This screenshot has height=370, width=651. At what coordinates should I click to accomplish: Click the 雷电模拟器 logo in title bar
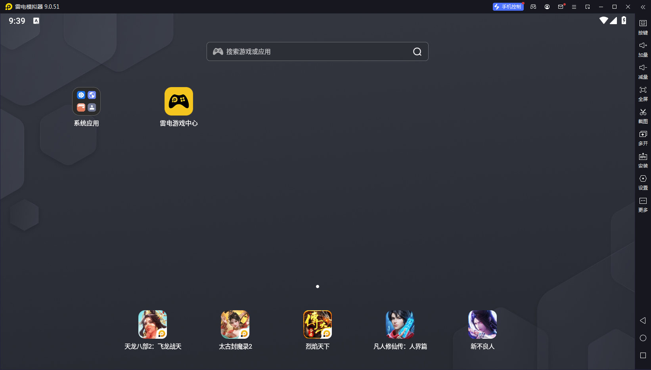[9, 7]
